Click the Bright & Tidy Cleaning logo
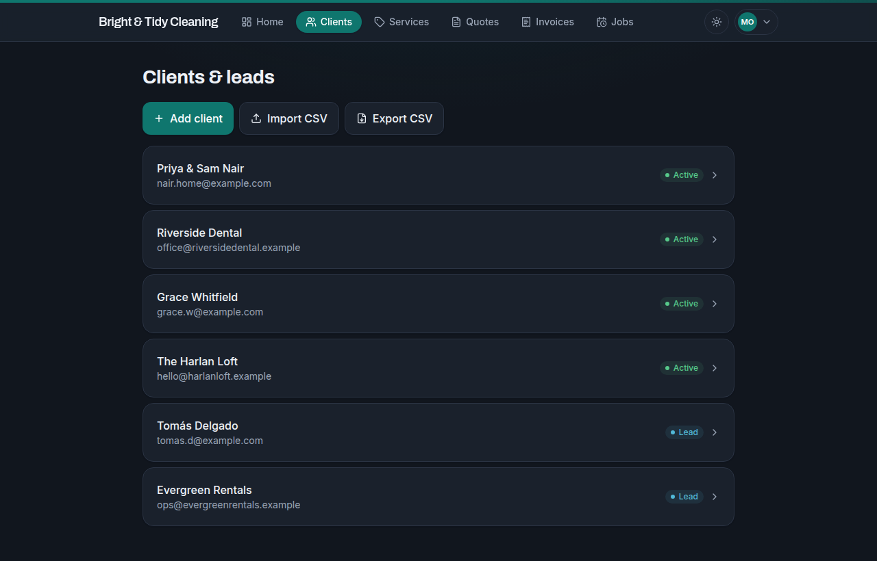 coord(158,22)
